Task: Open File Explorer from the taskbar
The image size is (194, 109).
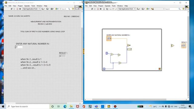Action: tap(71, 106)
